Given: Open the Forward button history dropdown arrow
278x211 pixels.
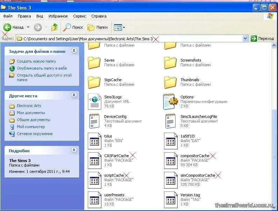Looking at the screenshot, I should pyautogui.click(x=46, y=27).
